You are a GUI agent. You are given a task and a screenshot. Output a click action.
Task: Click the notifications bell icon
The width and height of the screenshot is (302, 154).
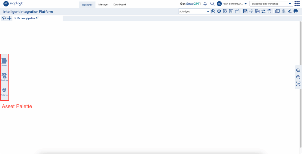pyautogui.click(x=205, y=4)
